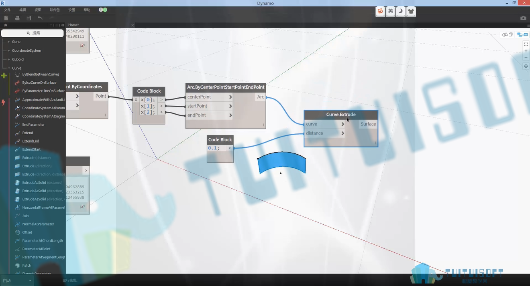This screenshot has width=530, height=286.
Task: Click the Undo arrow icon
Action: pos(40,18)
